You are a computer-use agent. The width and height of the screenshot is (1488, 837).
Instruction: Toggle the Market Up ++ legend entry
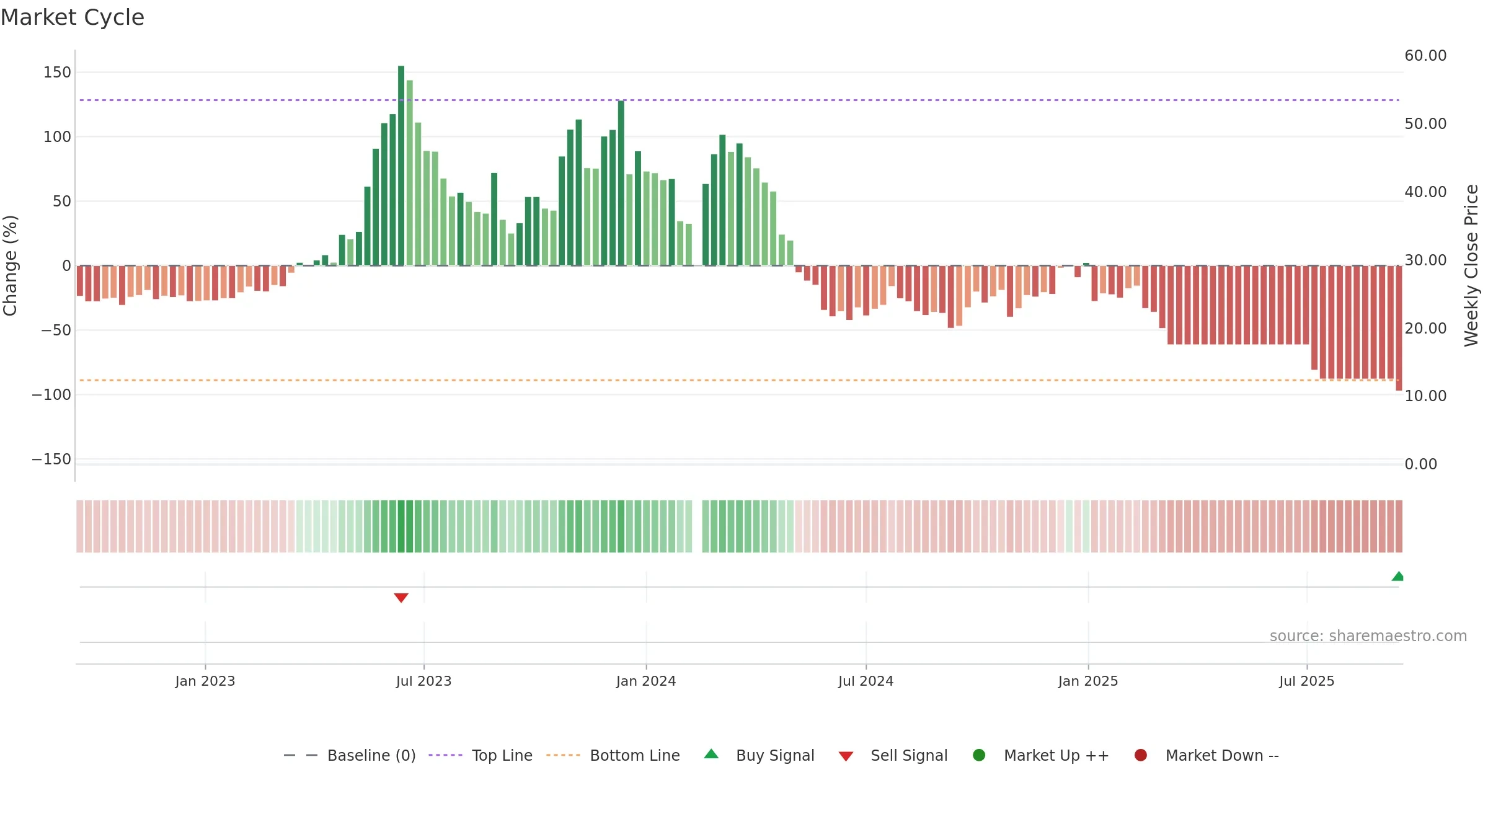coord(1041,755)
